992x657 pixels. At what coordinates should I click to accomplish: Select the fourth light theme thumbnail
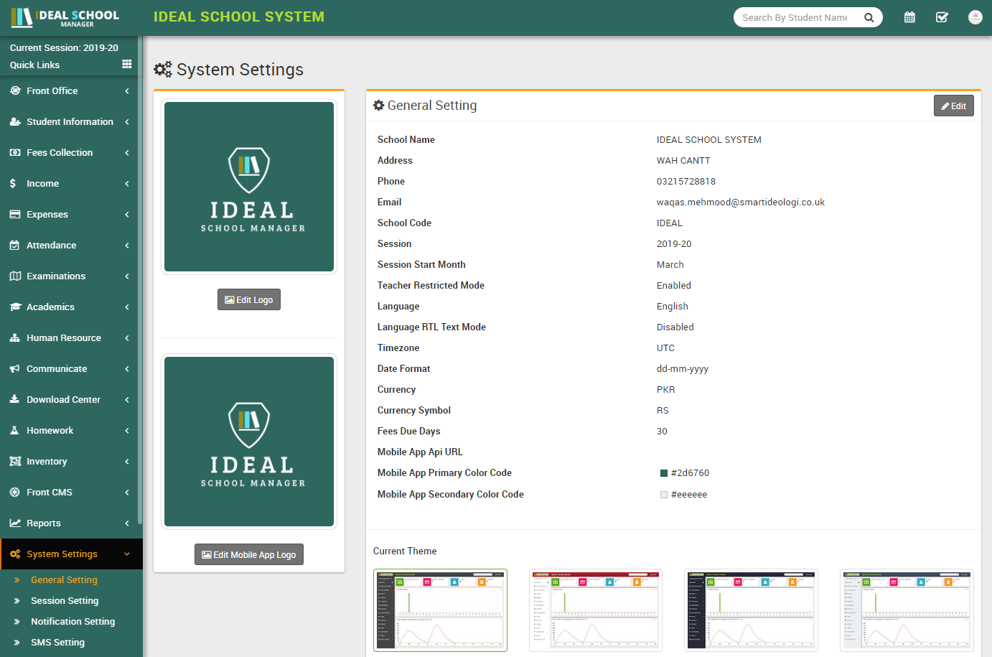pos(907,610)
